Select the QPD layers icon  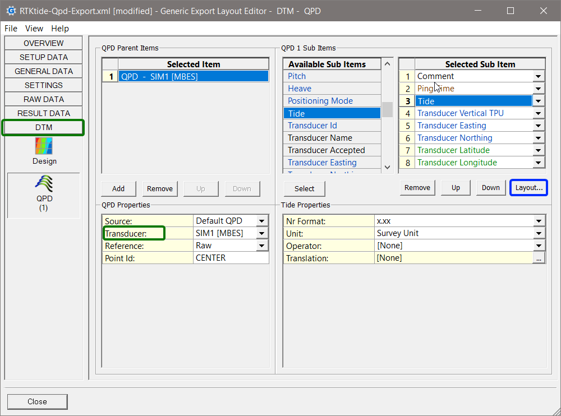click(44, 183)
